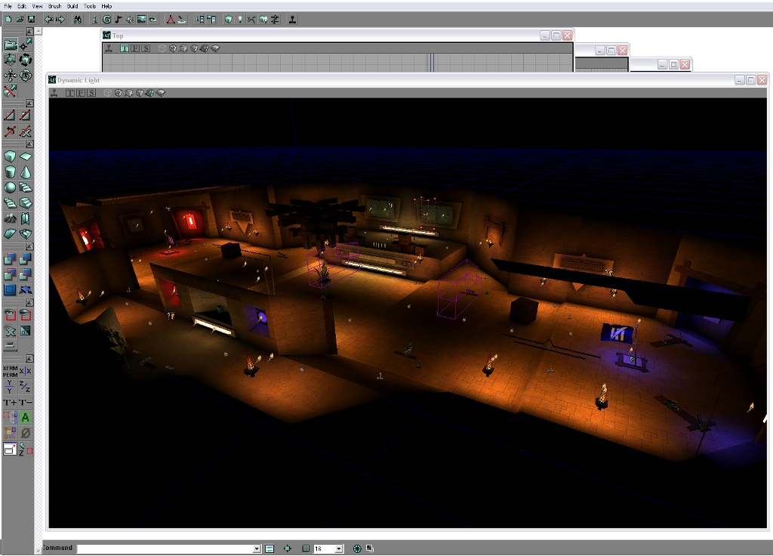The width and height of the screenshot is (773, 556).
Task: Click the CSG Subtract brush icon
Action: click(x=25, y=258)
